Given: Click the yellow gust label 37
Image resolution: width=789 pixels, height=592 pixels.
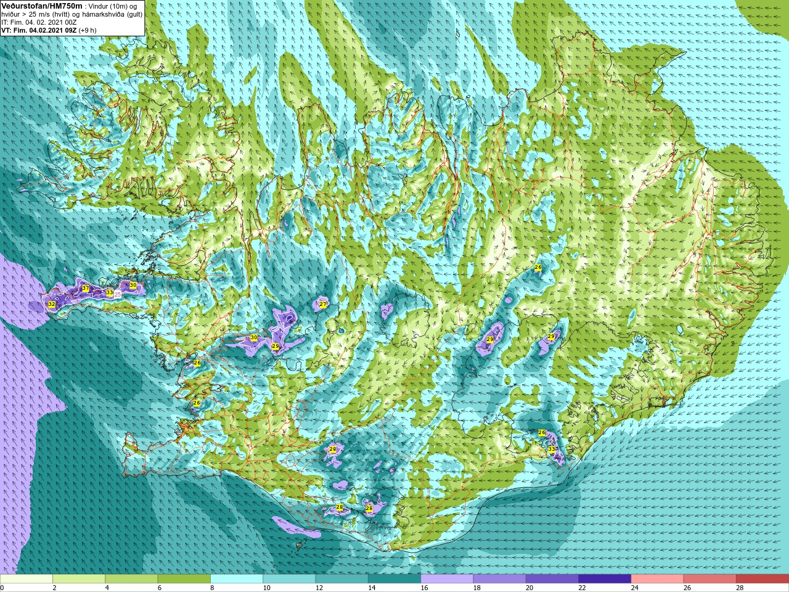Looking at the screenshot, I should click(x=86, y=289).
